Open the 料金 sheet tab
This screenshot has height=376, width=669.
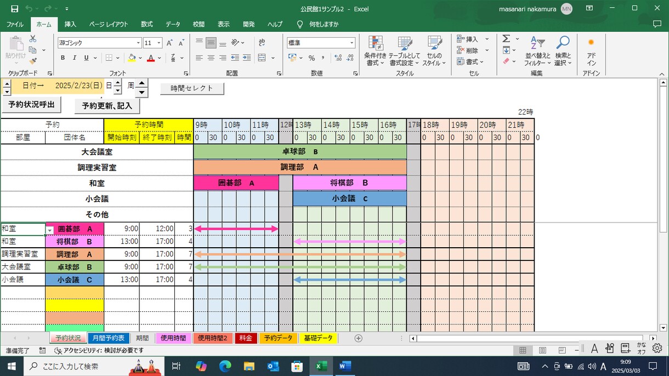pyautogui.click(x=245, y=338)
